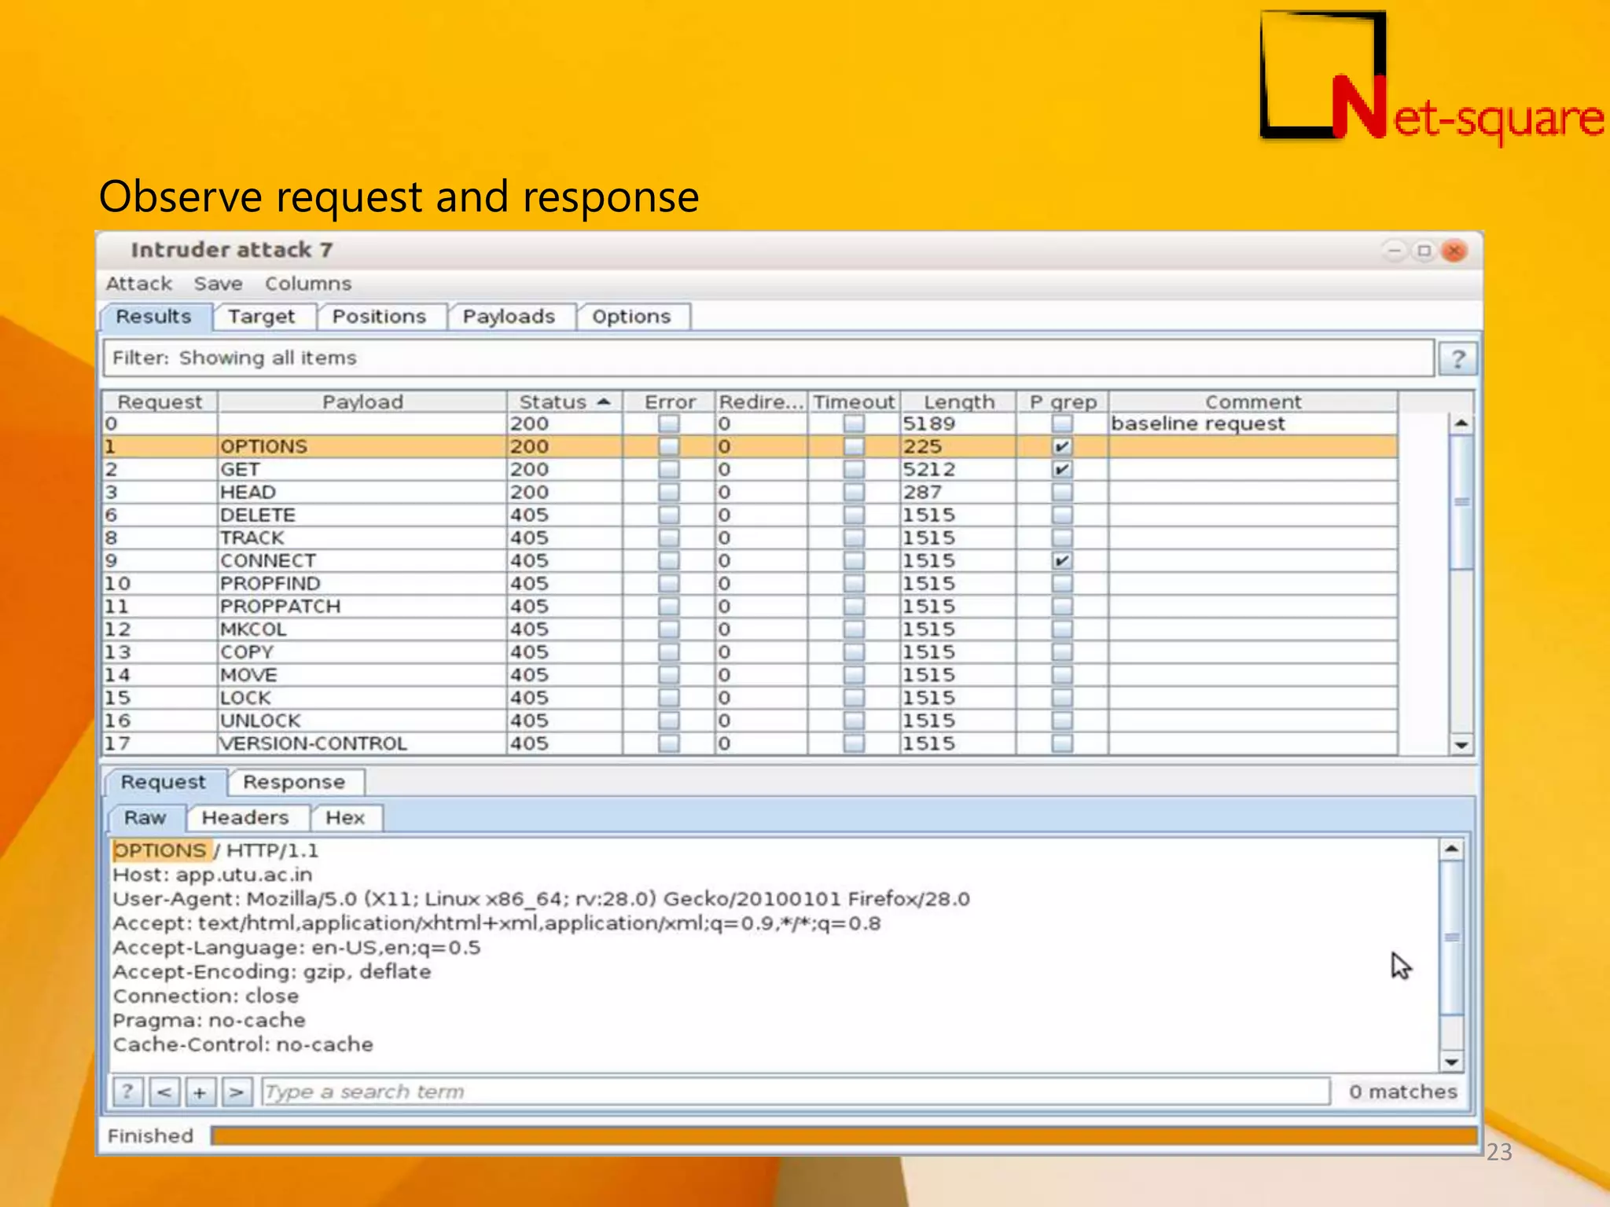Viewport: 1610px width, 1207px height.
Task: Toggle Error checkbox for baseline request row
Action: point(669,424)
